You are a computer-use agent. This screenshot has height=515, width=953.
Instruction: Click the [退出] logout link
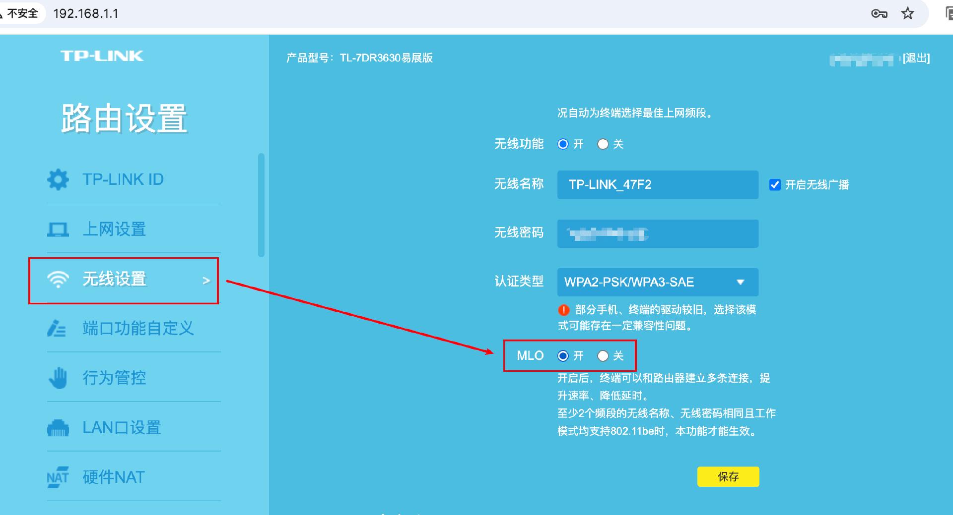click(x=916, y=58)
